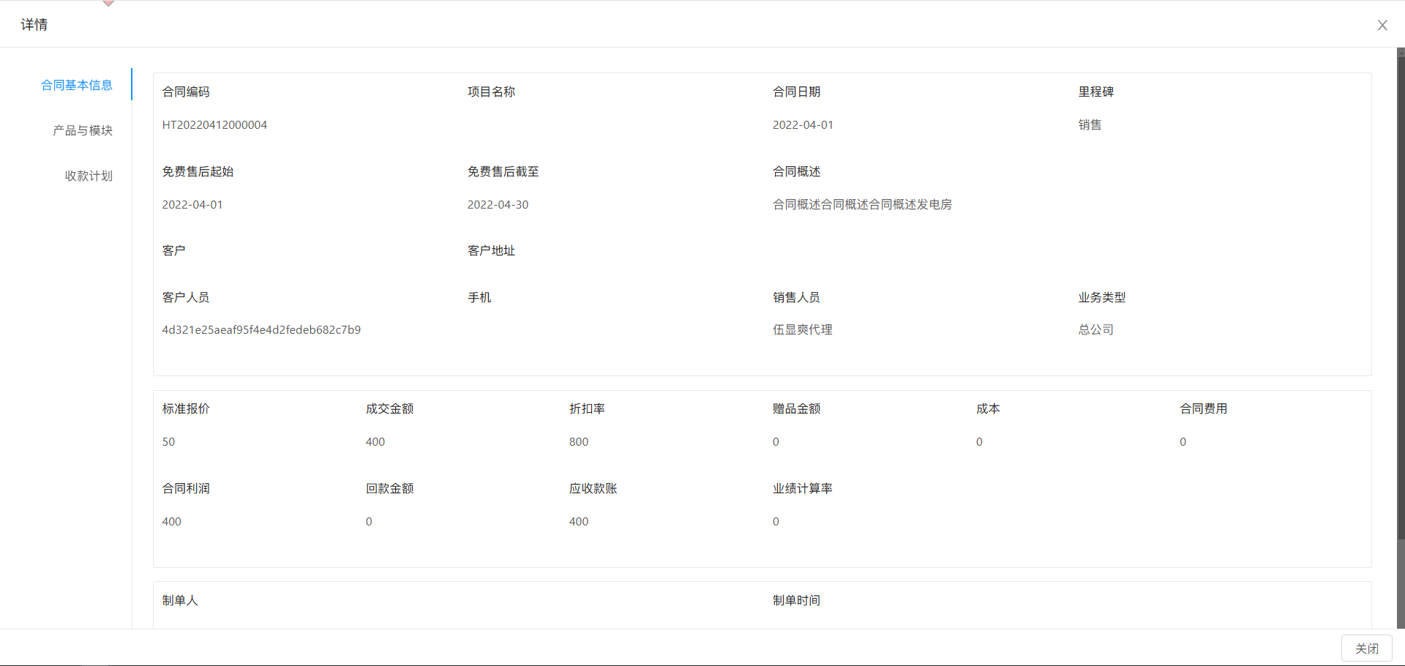1405x666 pixels.
Task: Open the 收款计划 tab
Action: tap(89, 176)
